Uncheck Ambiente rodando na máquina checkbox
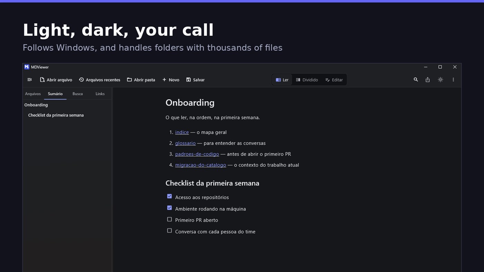This screenshot has height=272, width=484. (x=170, y=208)
